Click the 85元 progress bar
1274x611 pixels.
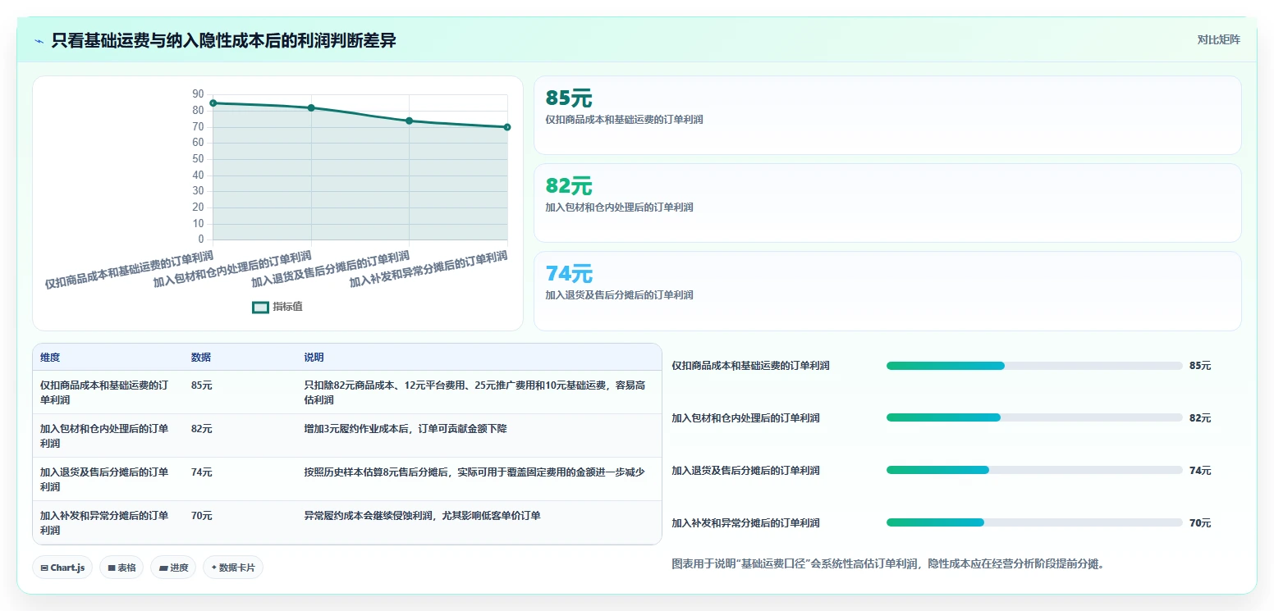coord(1034,366)
